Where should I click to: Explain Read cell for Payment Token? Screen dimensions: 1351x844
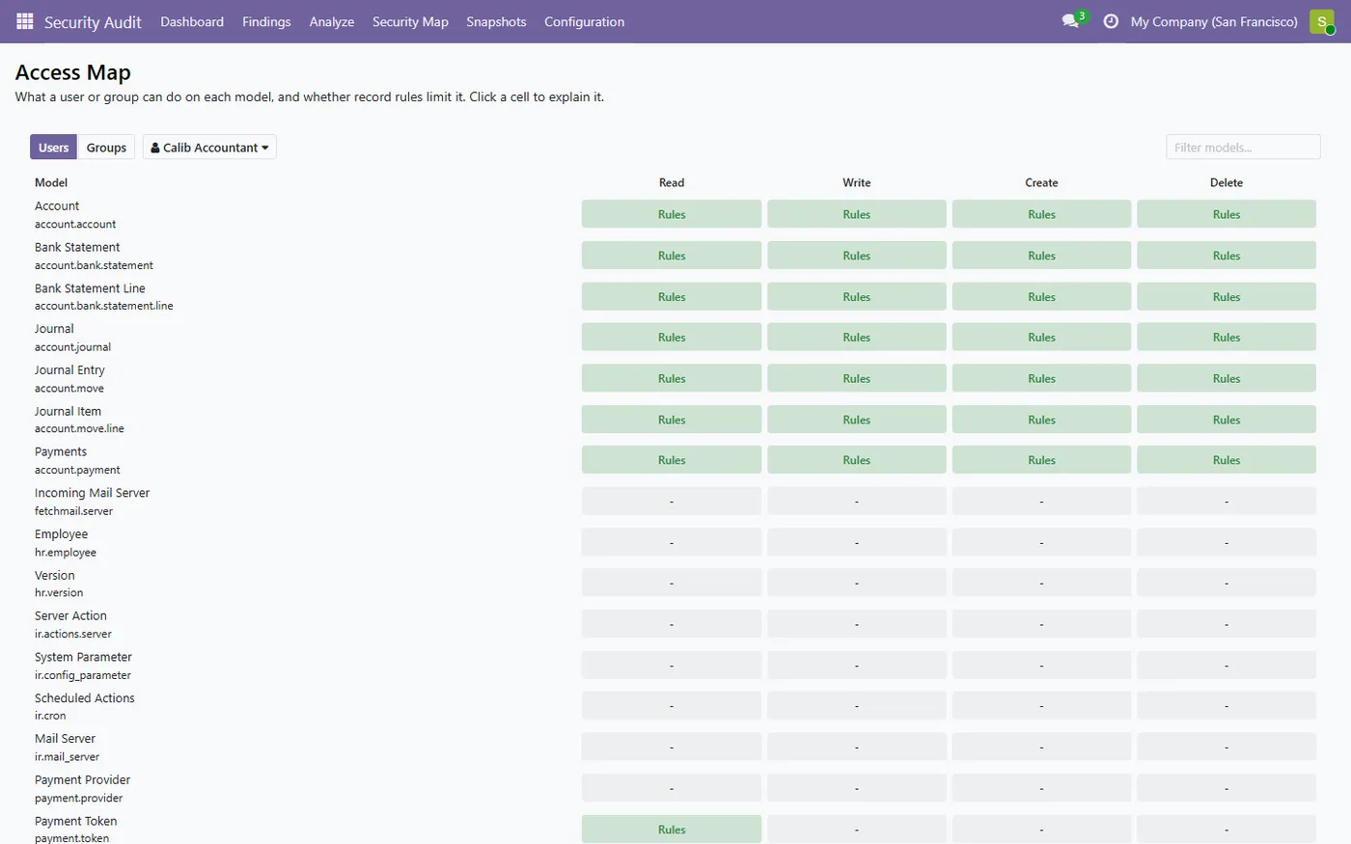(672, 830)
